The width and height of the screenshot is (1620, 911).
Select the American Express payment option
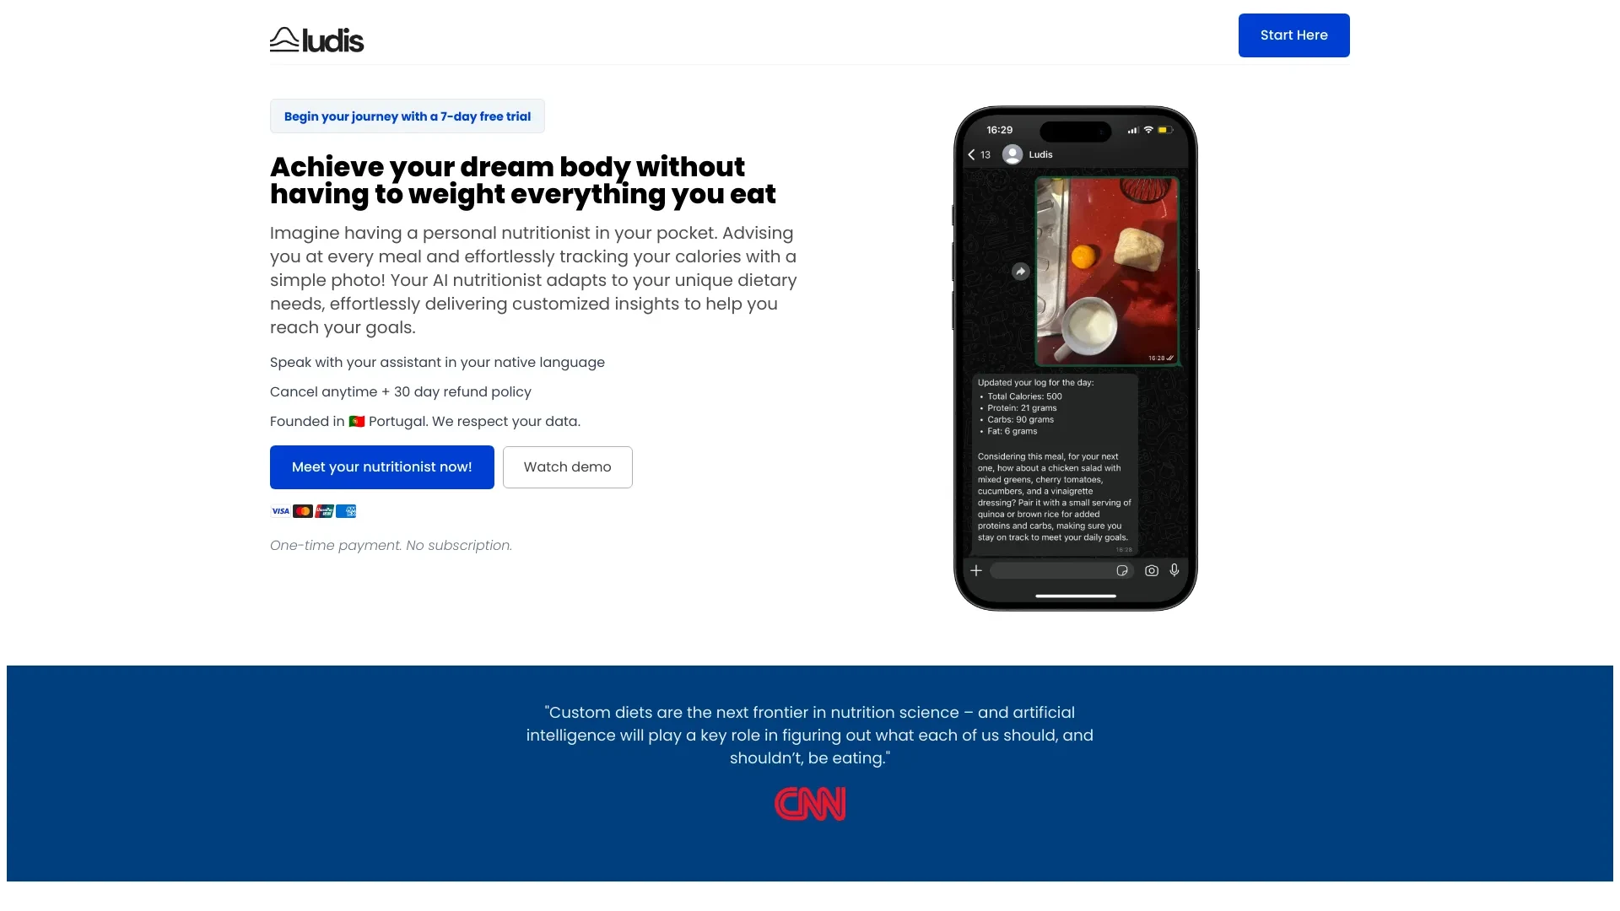(x=348, y=510)
